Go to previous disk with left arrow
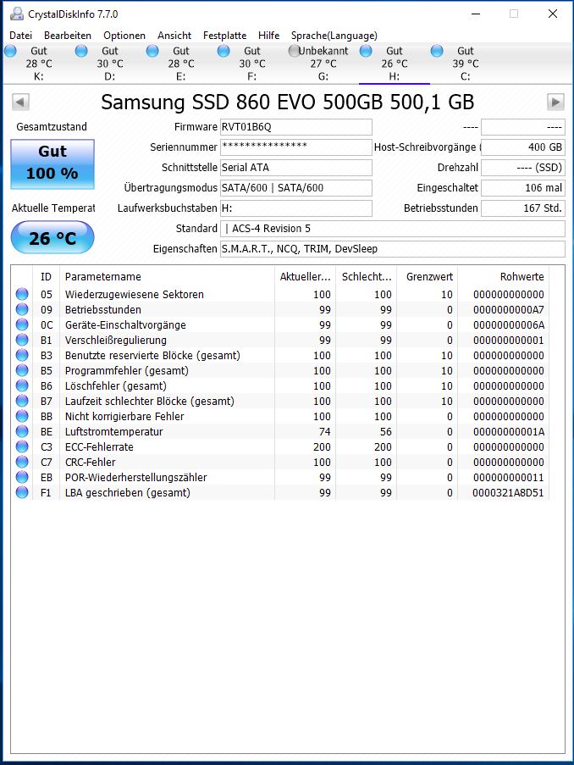 tap(20, 102)
